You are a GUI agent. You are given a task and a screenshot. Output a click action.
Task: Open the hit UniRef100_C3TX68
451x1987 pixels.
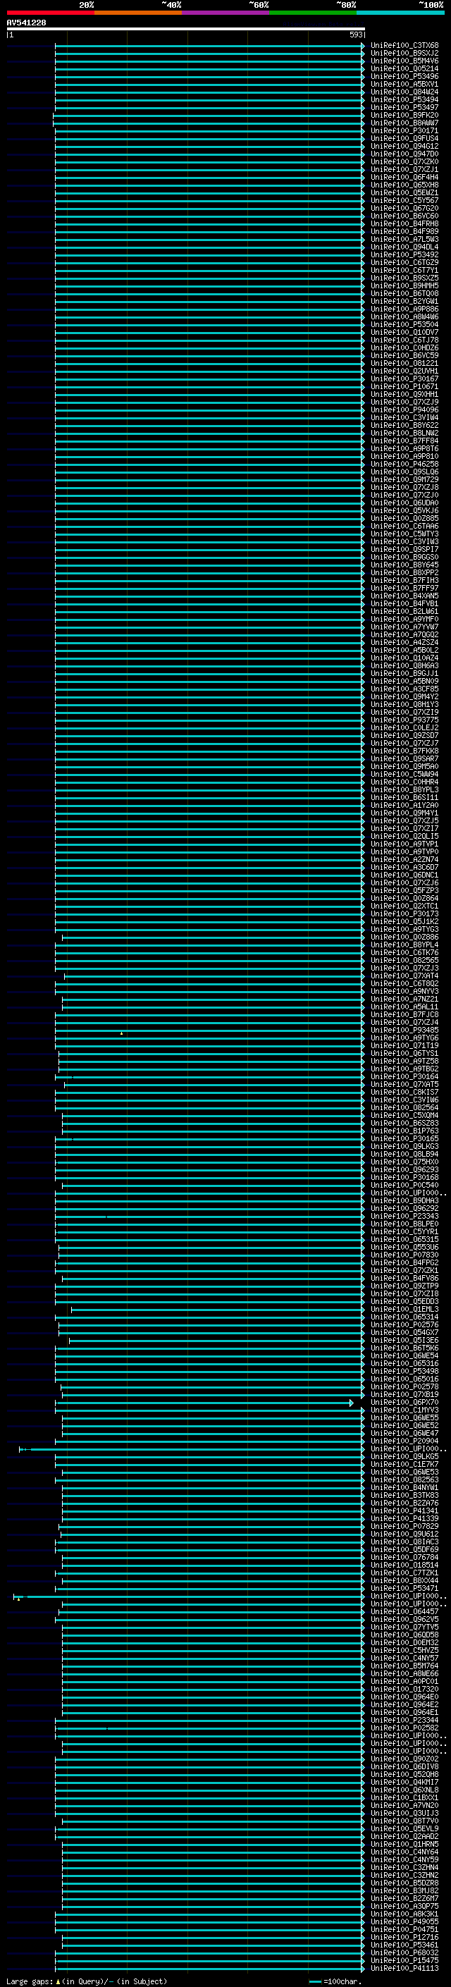(x=404, y=46)
